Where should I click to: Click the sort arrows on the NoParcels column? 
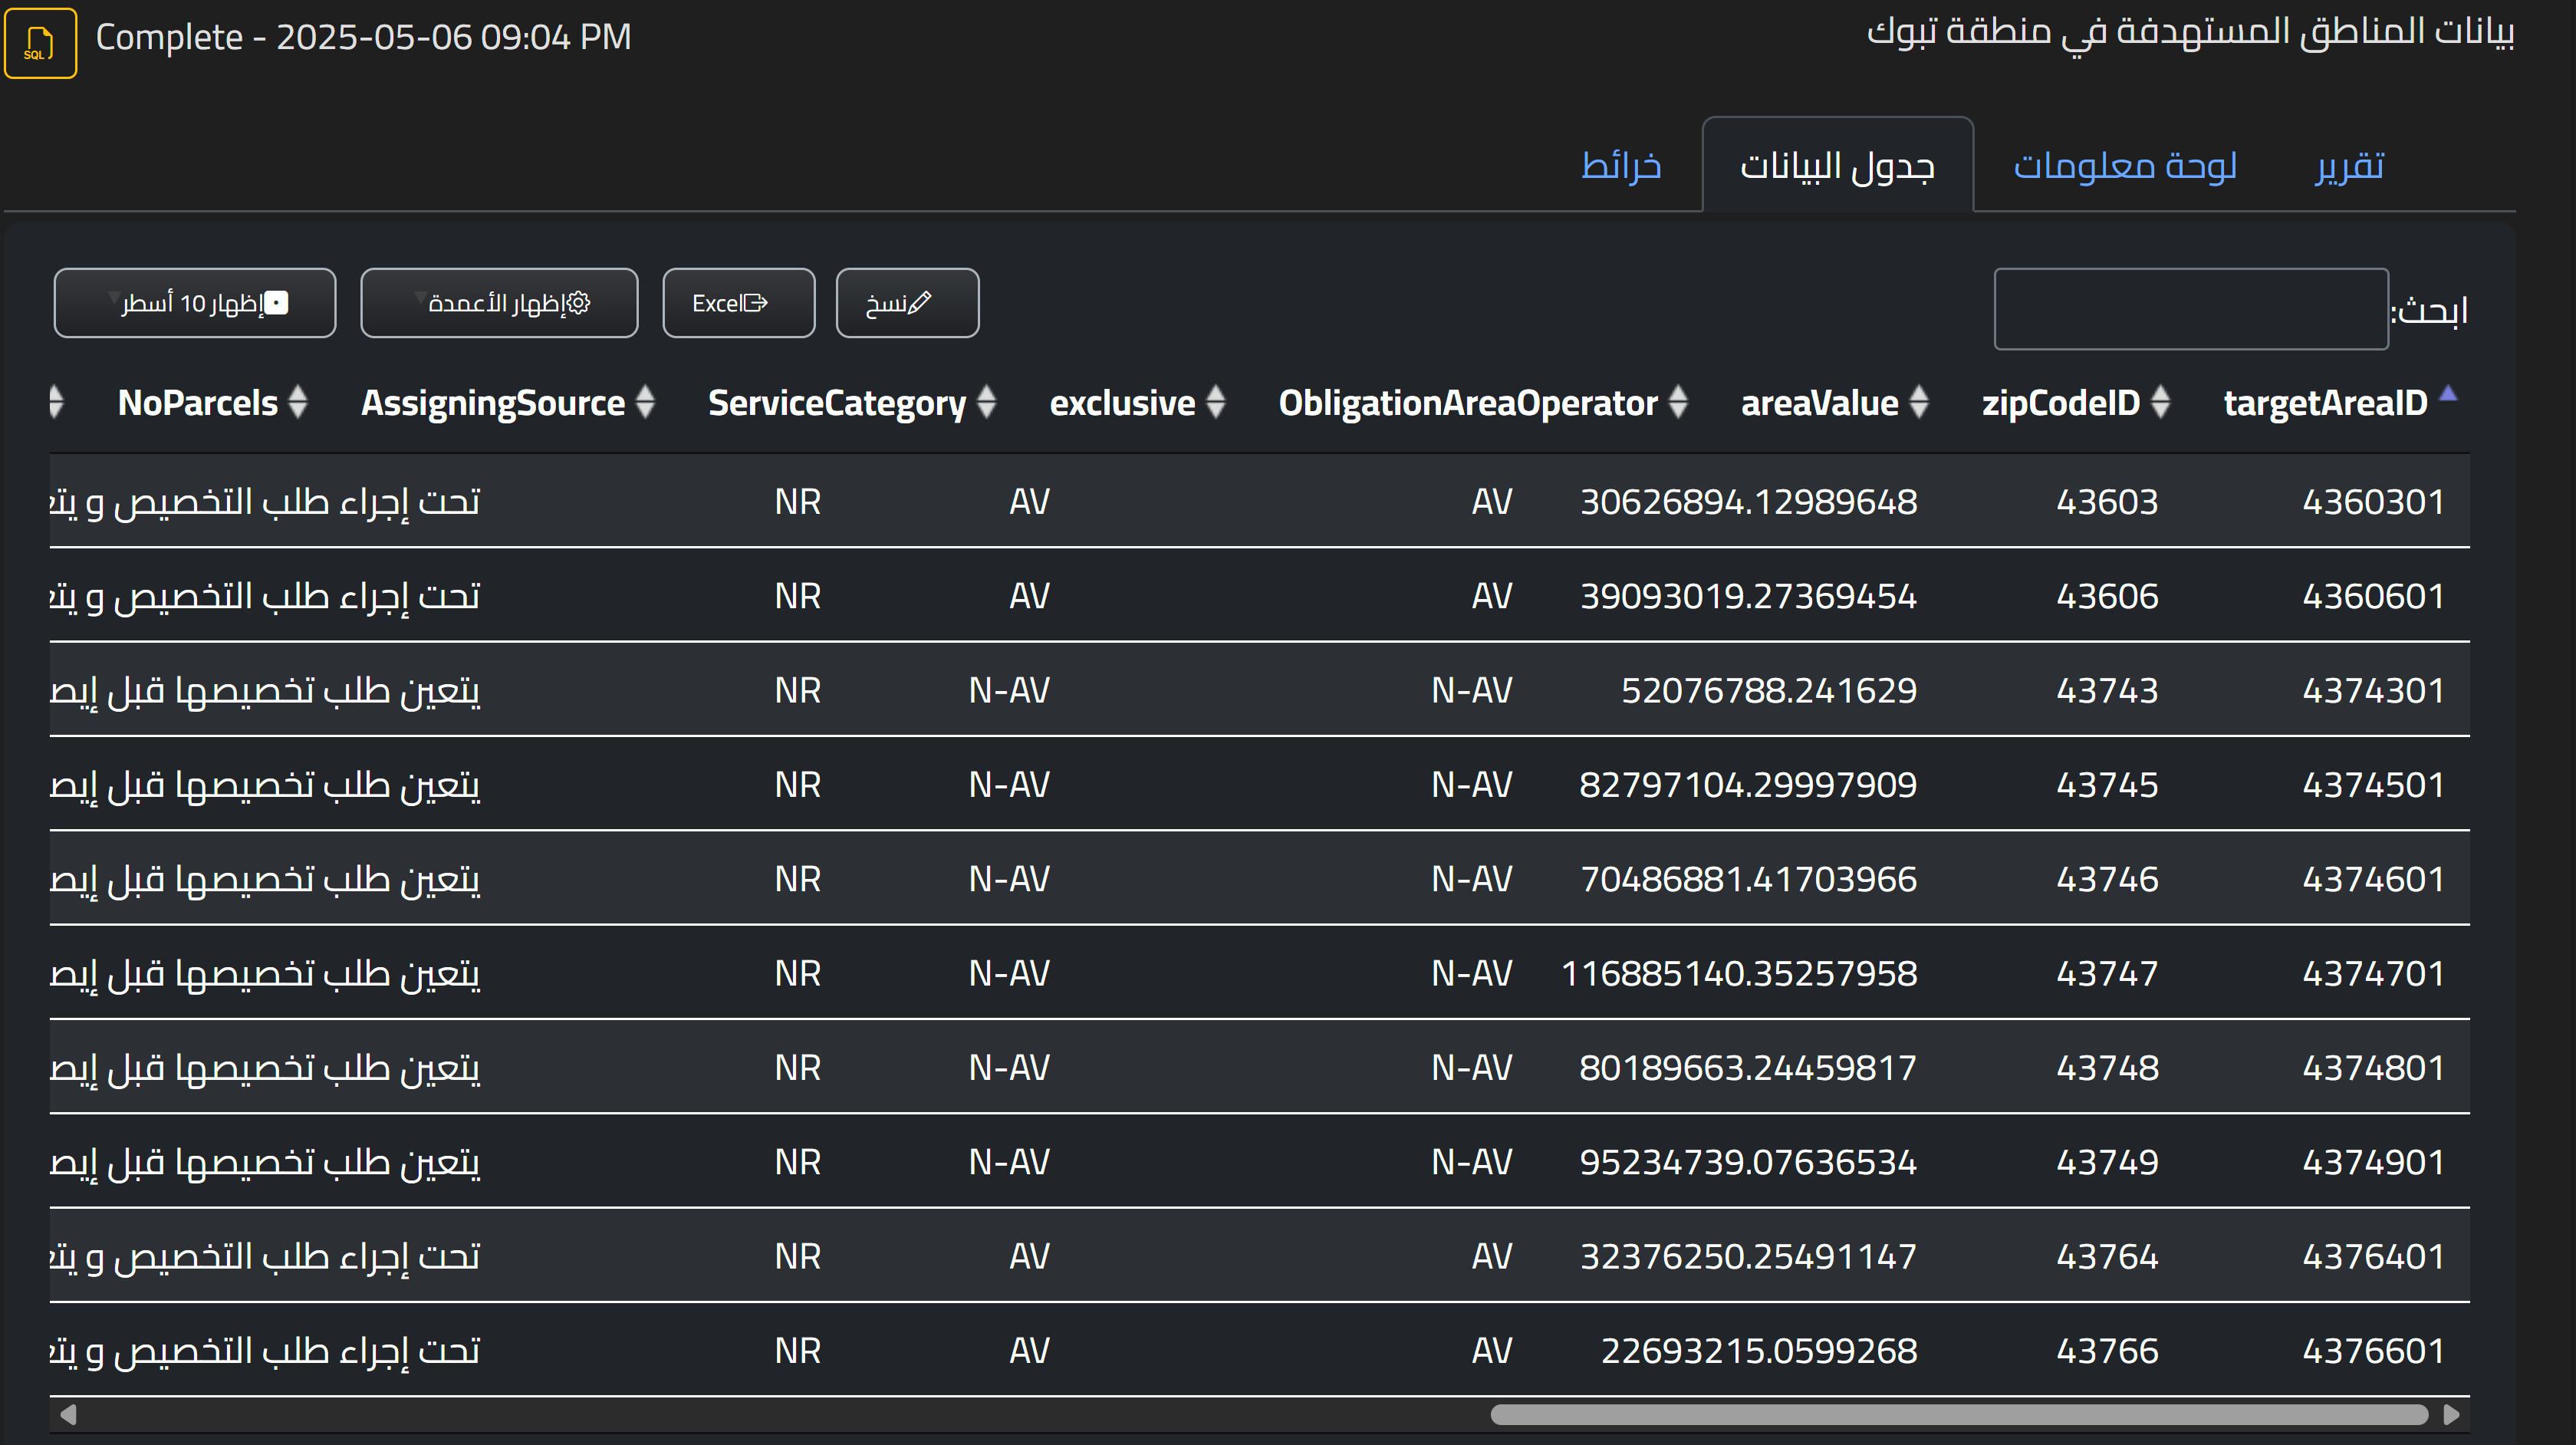click(x=297, y=403)
